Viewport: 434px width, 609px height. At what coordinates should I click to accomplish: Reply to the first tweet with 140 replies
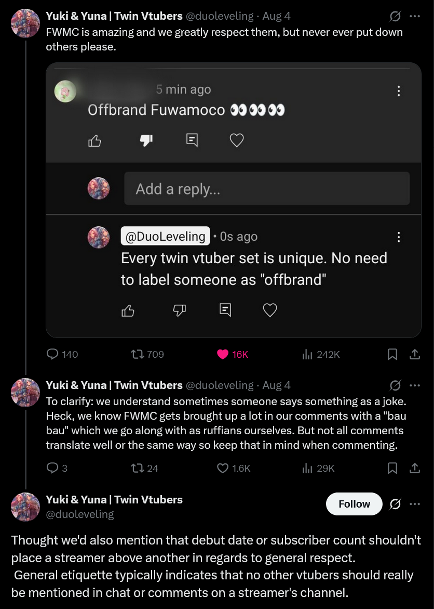(53, 354)
